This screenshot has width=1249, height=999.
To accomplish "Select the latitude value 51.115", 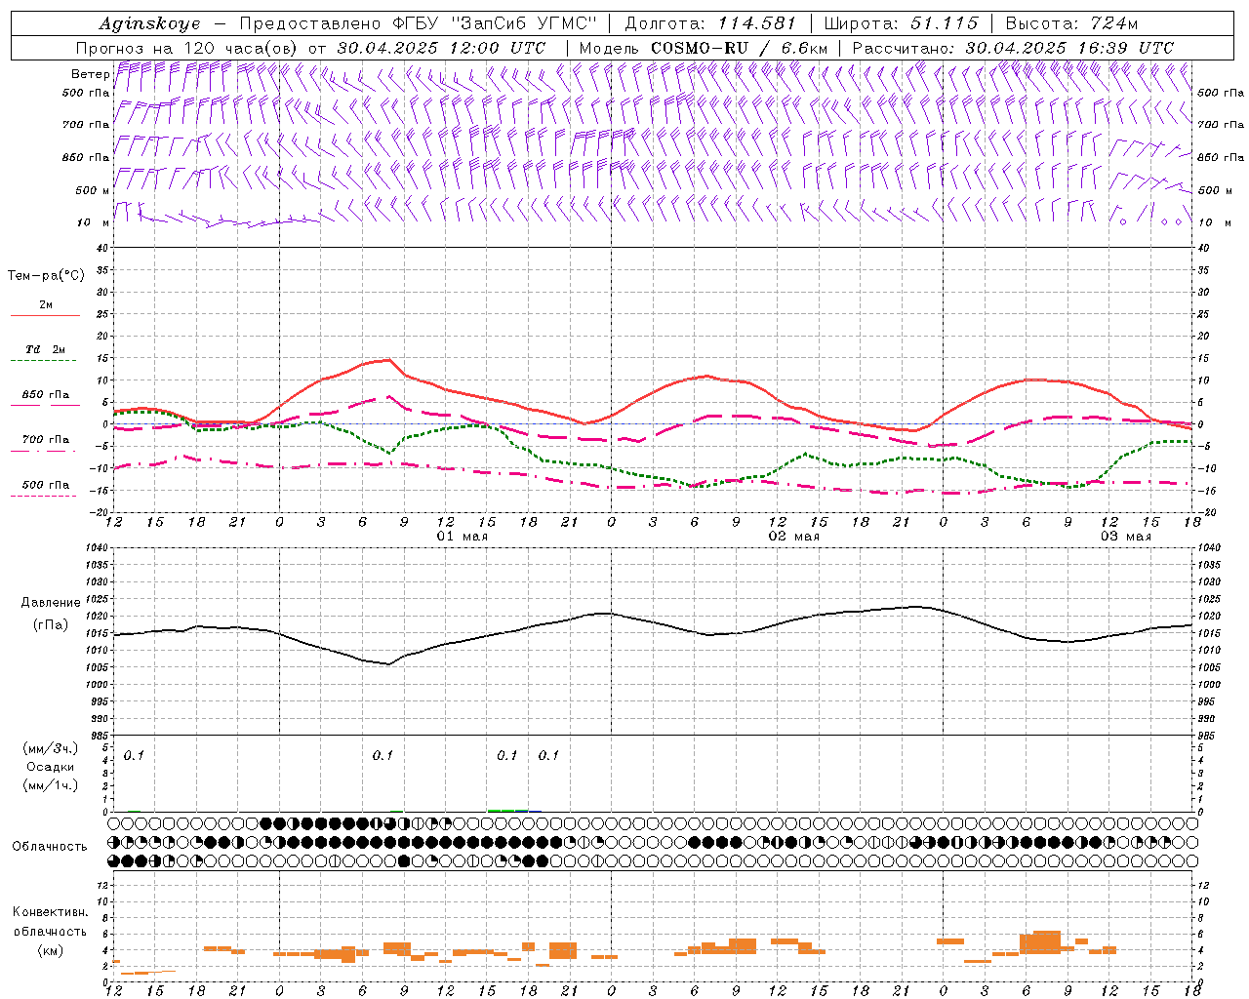I will click(945, 23).
